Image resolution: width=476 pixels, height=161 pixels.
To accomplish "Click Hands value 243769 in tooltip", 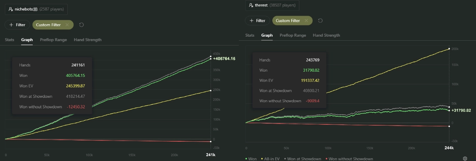I will (x=313, y=60).
